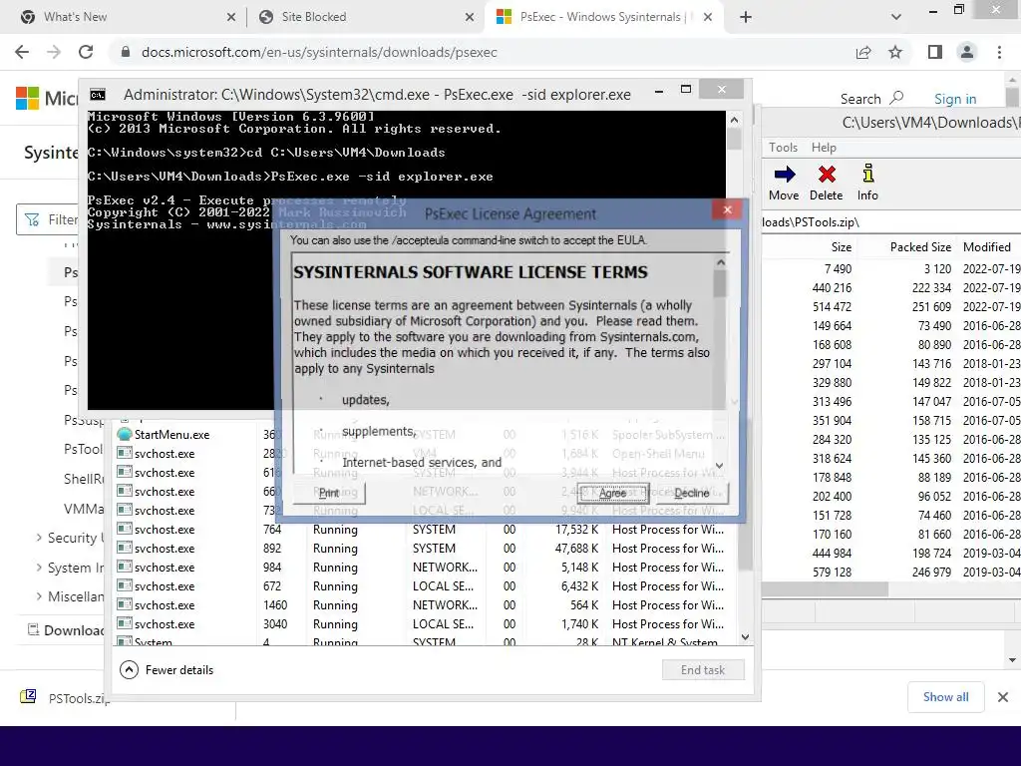The width and height of the screenshot is (1021, 766).
Task: Minimize the command prompt window
Action: 659,91
